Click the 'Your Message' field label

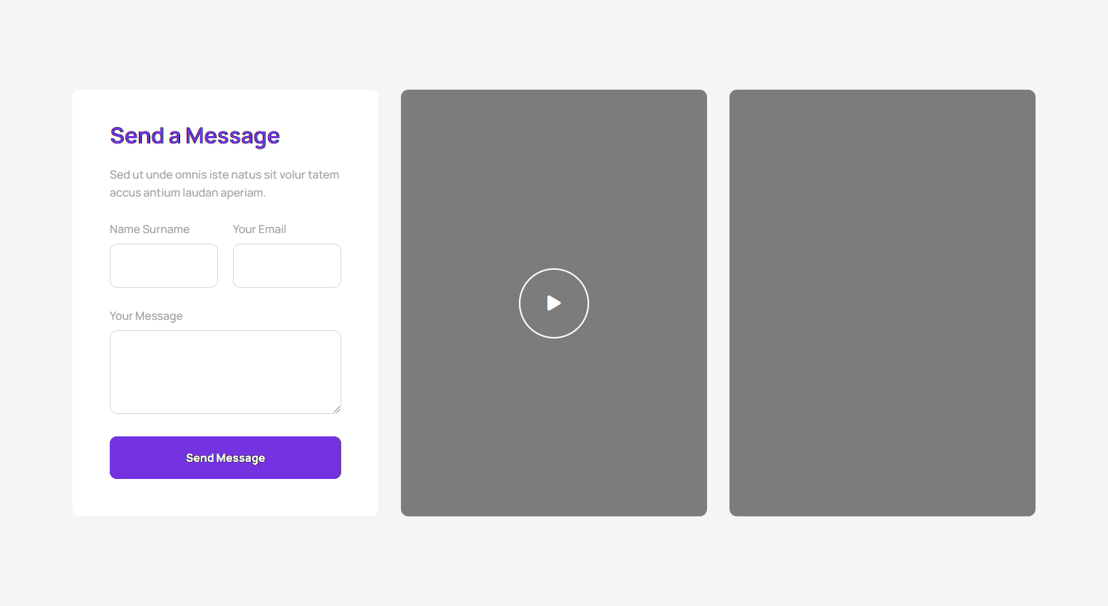pos(146,316)
